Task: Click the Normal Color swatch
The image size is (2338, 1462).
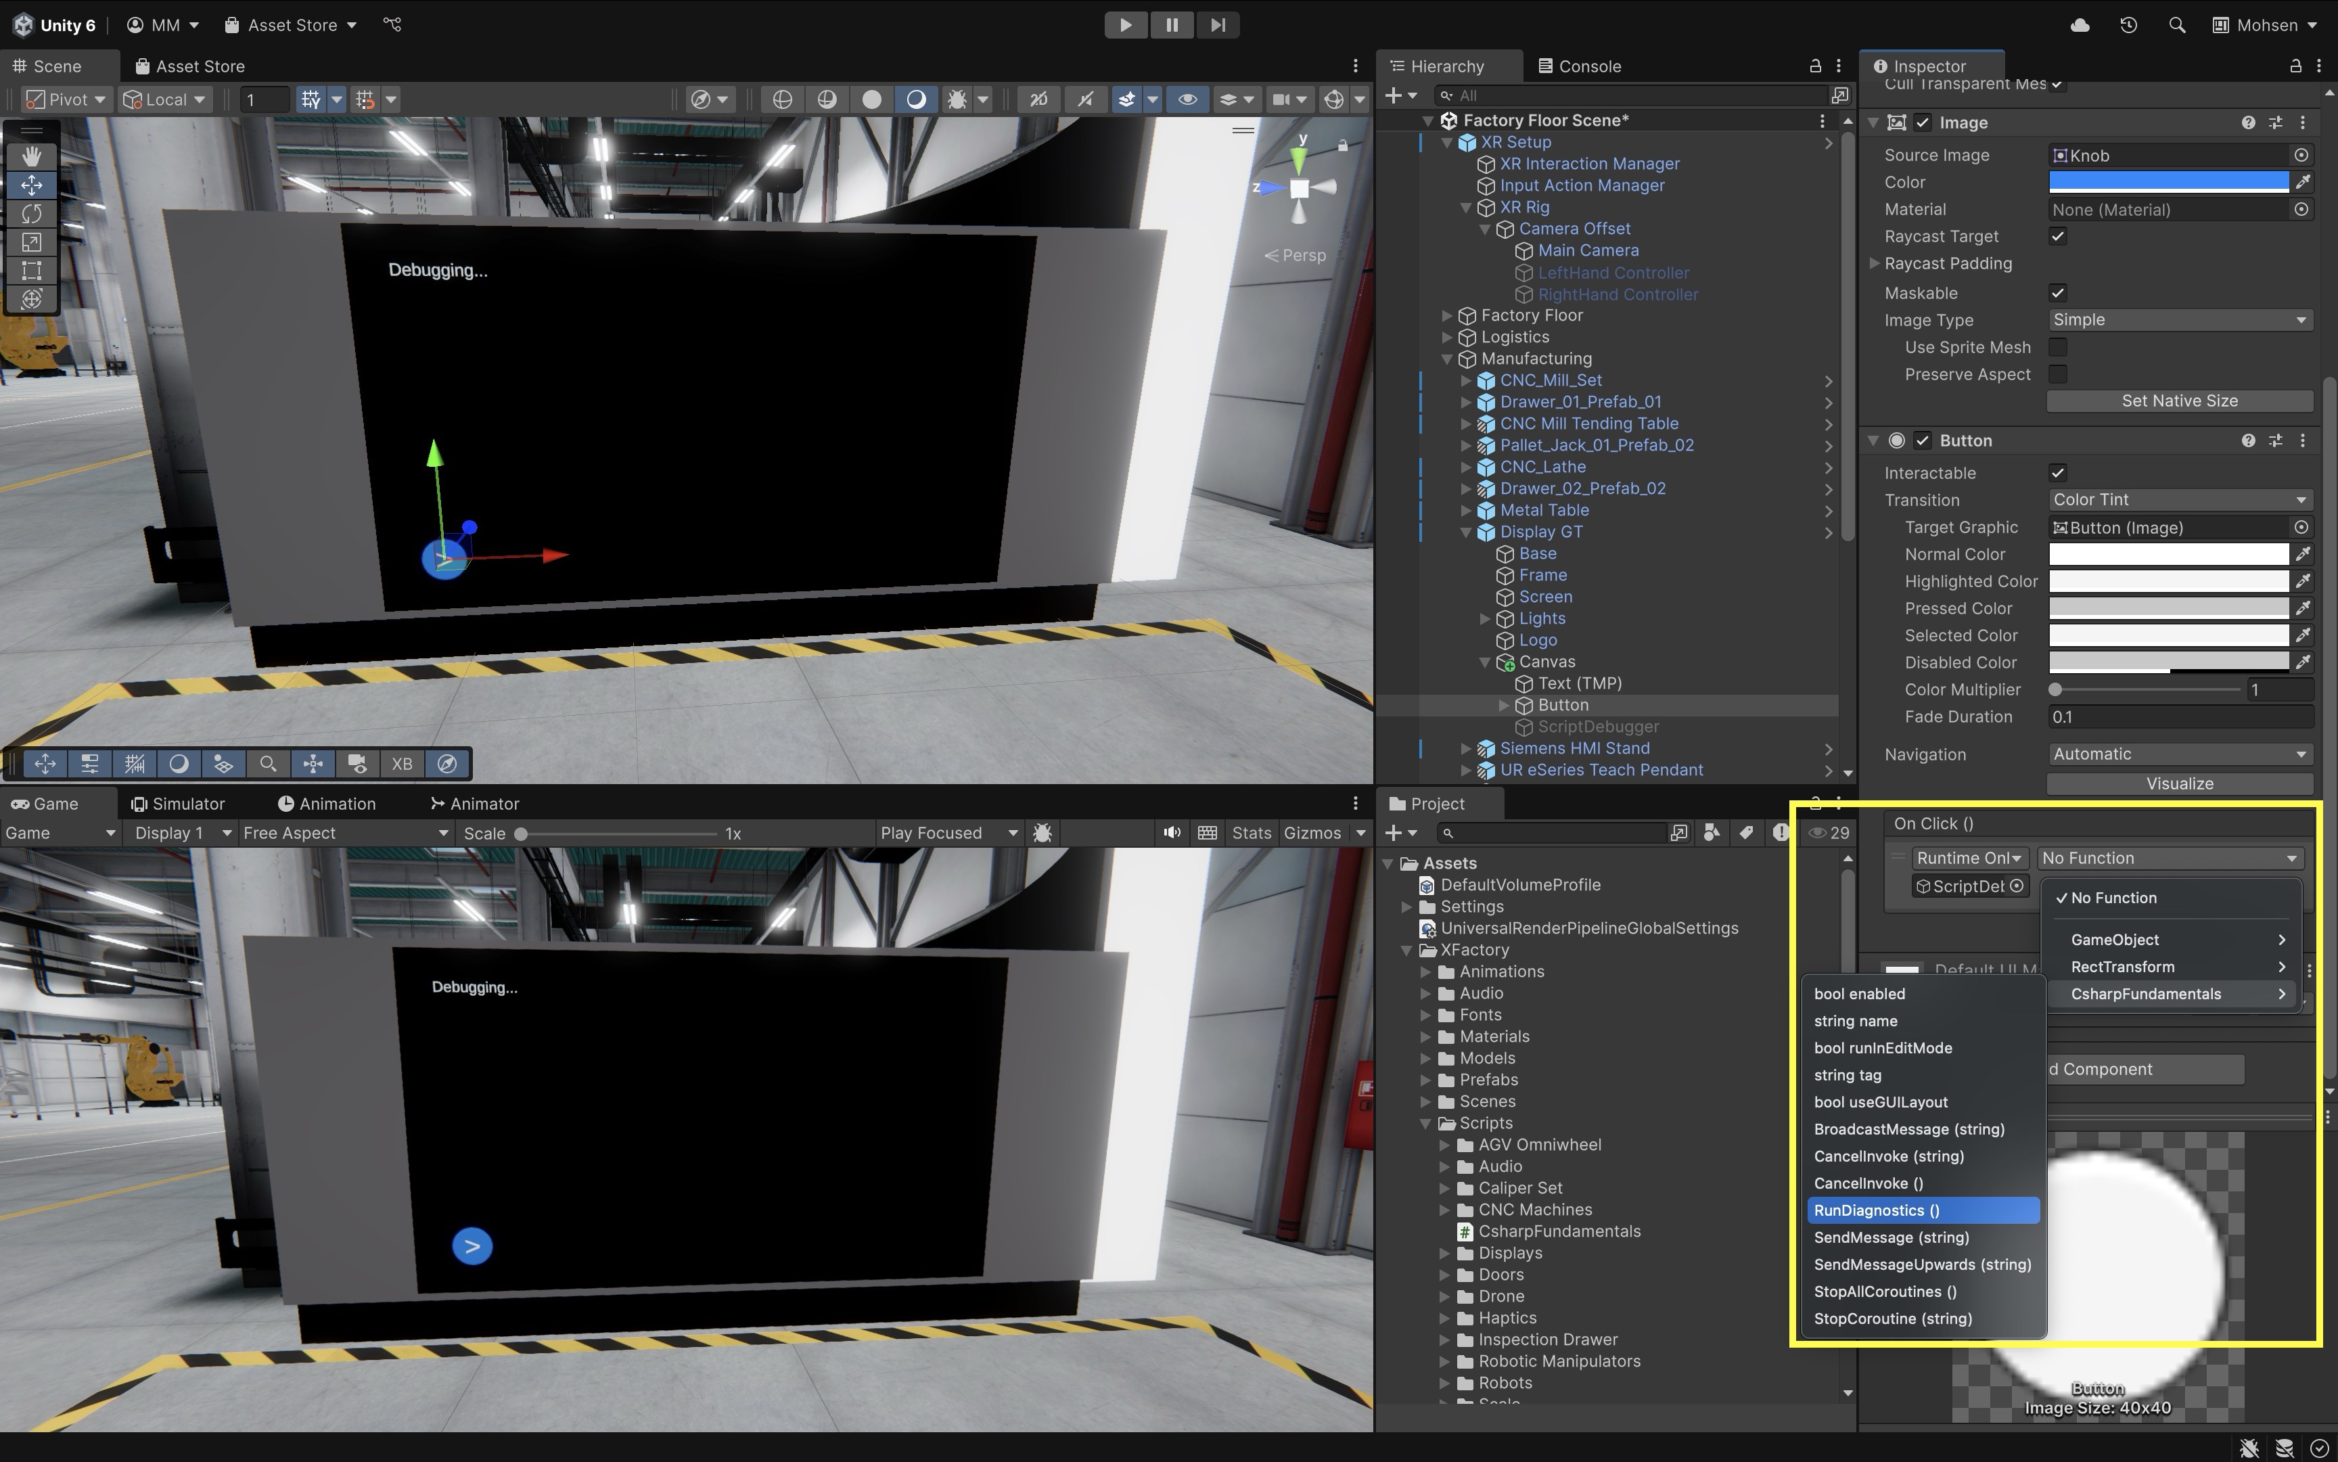Action: (x=2168, y=554)
